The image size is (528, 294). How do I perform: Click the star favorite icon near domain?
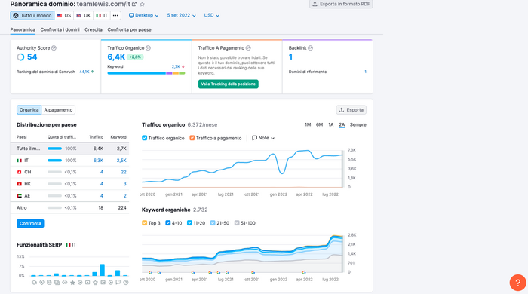pyautogui.click(x=142, y=4)
